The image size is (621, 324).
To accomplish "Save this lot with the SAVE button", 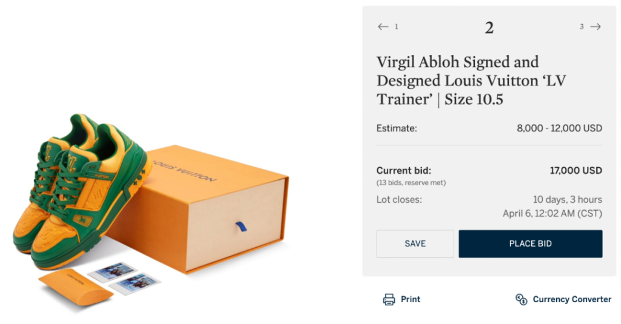I will pos(415,243).
